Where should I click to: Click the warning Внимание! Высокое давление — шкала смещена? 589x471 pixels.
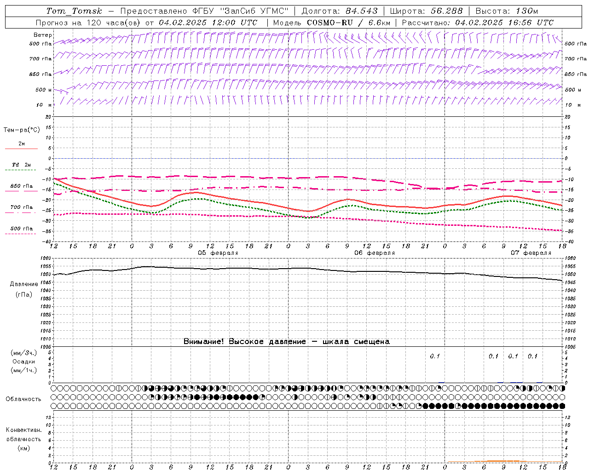(x=287, y=341)
